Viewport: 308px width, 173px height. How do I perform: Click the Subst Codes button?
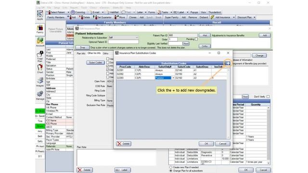click(95, 62)
